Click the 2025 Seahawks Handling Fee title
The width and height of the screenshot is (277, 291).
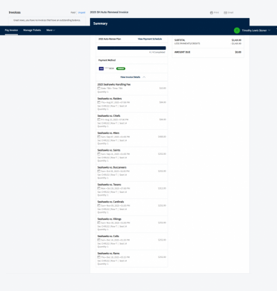click(x=114, y=84)
